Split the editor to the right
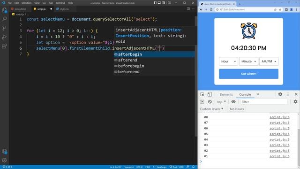 pyautogui.click(x=188, y=9)
